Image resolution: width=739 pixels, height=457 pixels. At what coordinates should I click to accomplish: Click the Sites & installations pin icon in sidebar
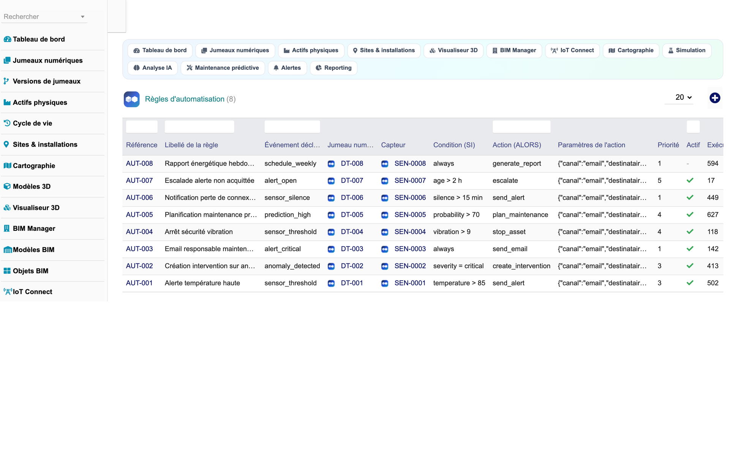6,144
